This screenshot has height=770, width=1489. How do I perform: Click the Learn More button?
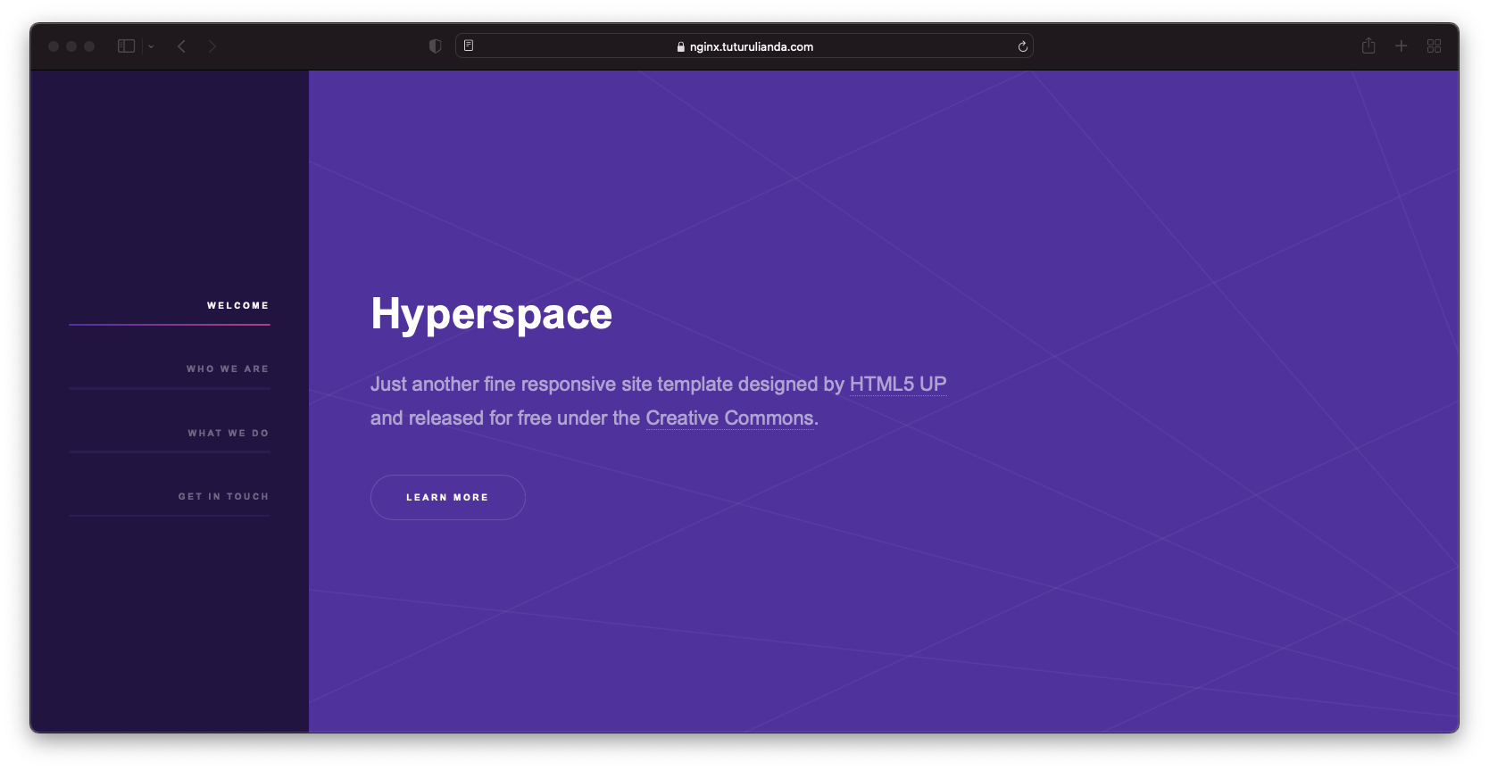click(448, 497)
